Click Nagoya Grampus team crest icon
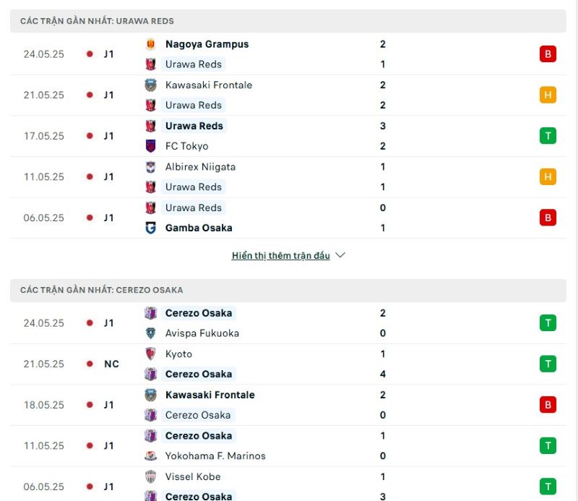This screenshot has height=501, width=578. (x=150, y=44)
